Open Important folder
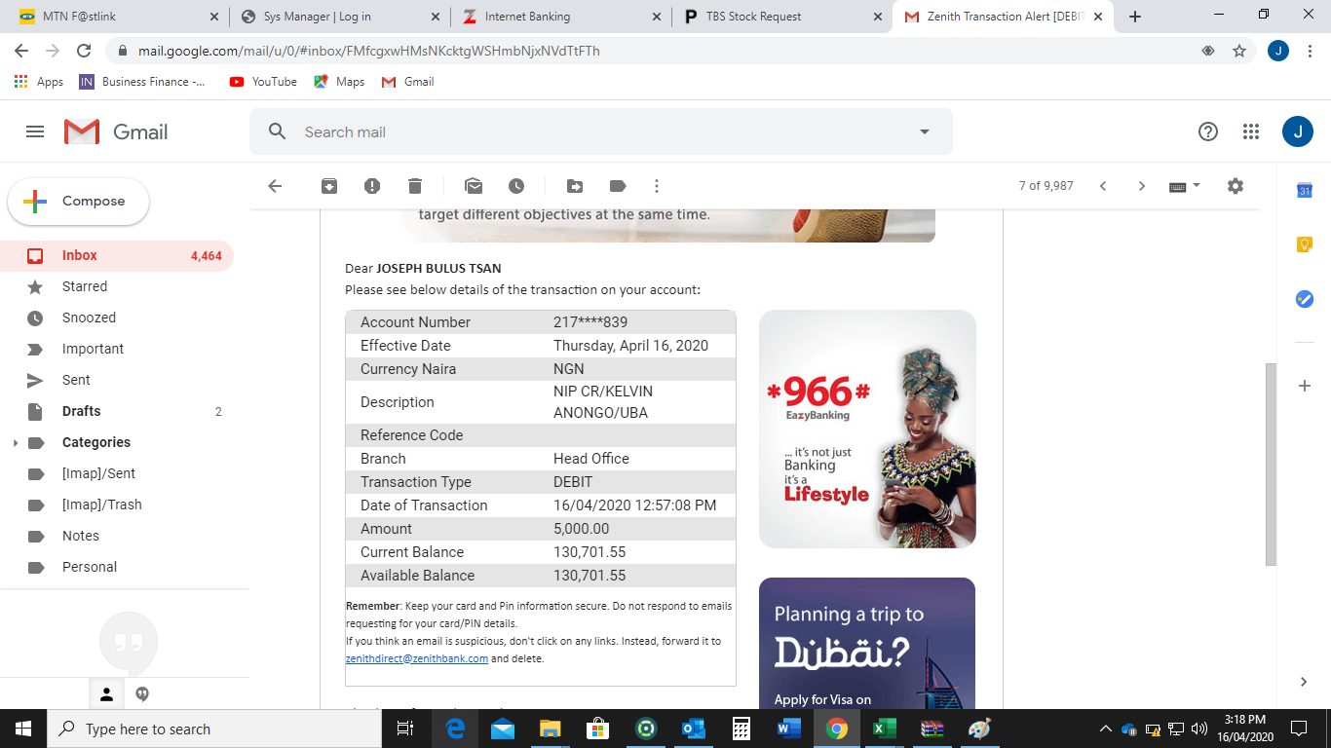The image size is (1331, 748). pyautogui.click(x=117, y=349)
